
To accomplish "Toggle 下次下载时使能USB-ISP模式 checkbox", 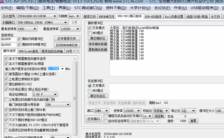I will [x=6, y=120].
